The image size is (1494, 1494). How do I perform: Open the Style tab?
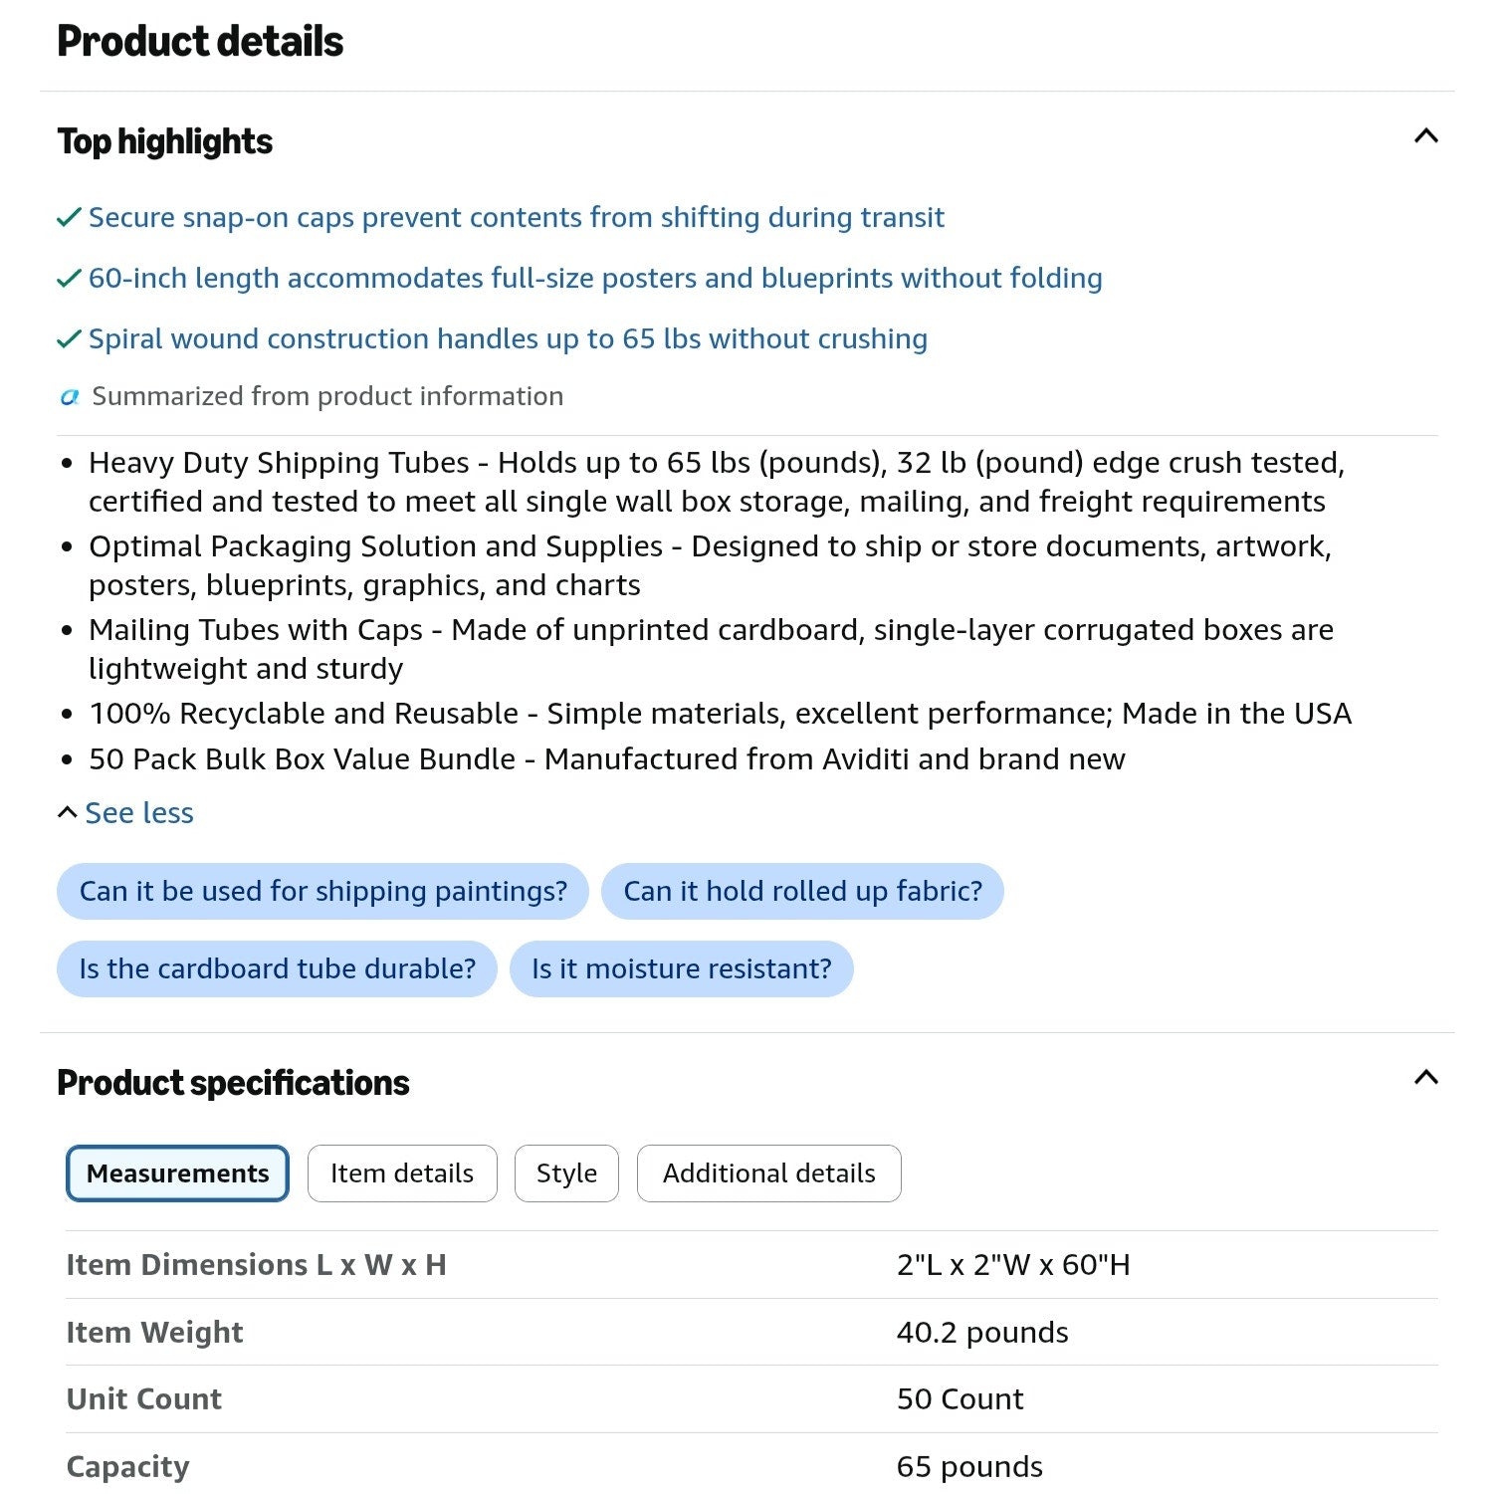[x=566, y=1174]
